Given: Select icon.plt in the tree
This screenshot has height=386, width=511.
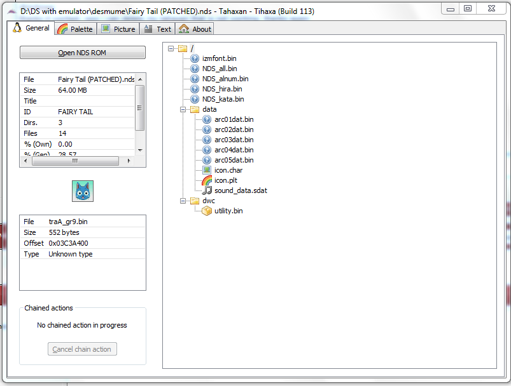Looking at the screenshot, I should pos(225,180).
